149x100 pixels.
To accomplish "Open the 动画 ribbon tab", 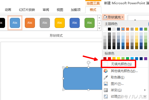I will [x=8, y=10].
